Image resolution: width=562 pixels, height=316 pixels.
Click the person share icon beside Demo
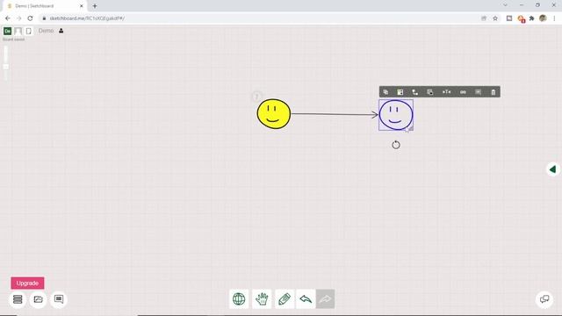tap(61, 31)
